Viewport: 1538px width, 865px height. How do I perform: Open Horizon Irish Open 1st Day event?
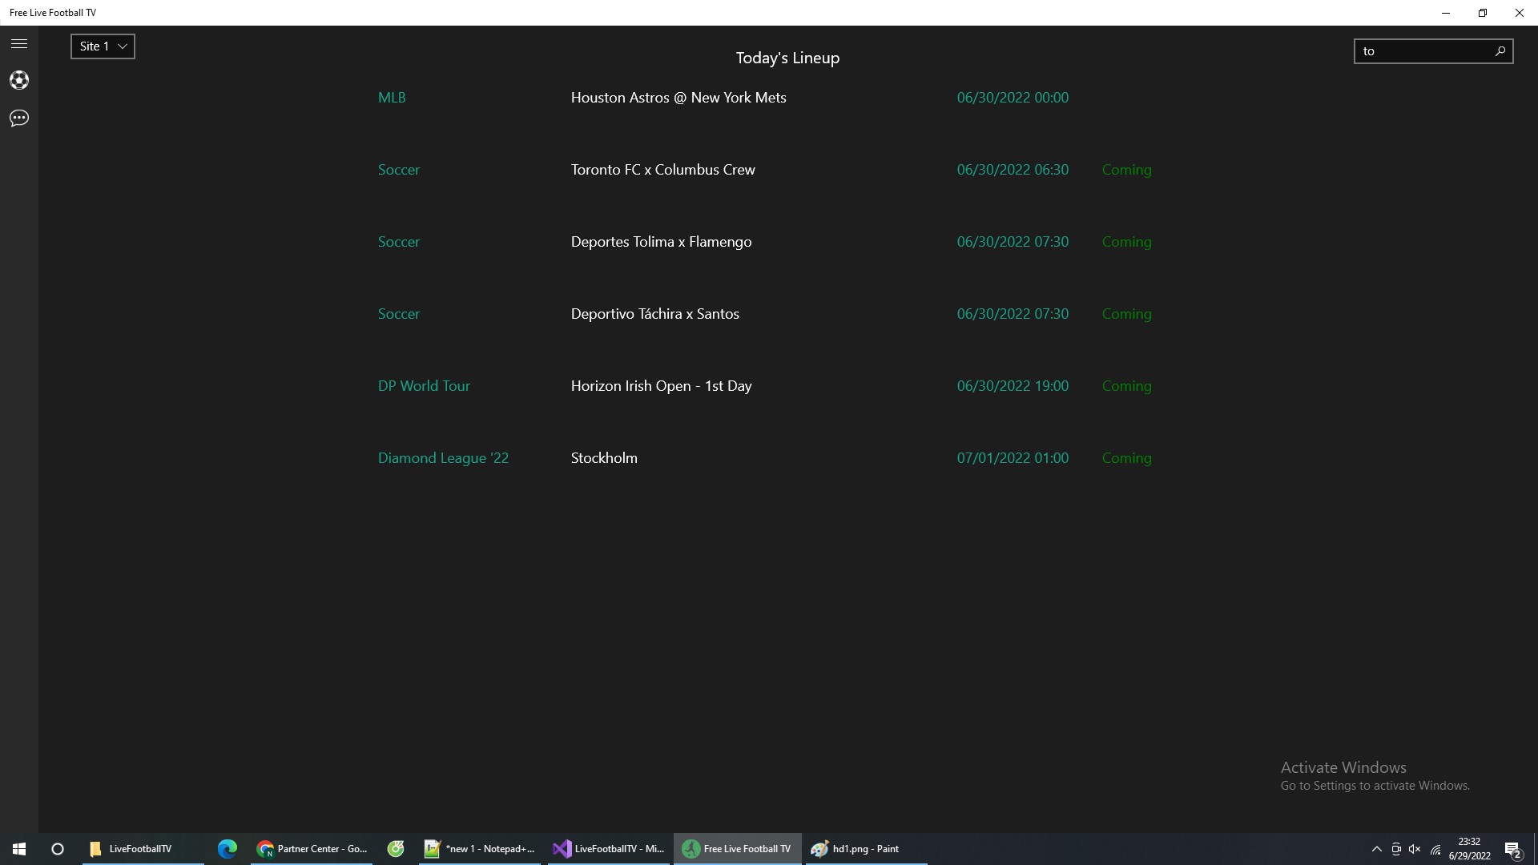pos(661,386)
